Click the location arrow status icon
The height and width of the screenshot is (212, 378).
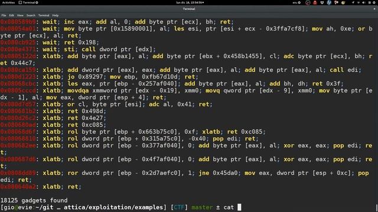click(353, 2)
